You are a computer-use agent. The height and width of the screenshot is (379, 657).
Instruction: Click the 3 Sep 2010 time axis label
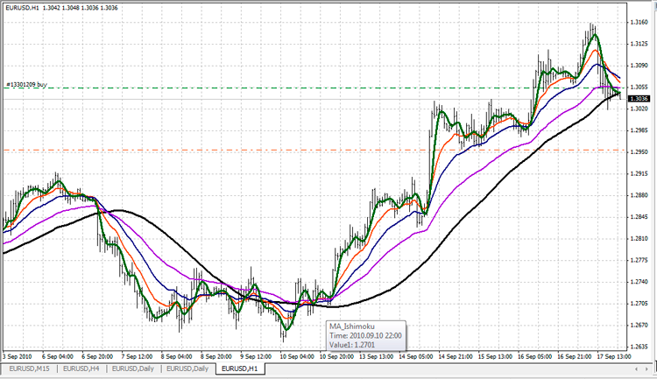click(18, 357)
